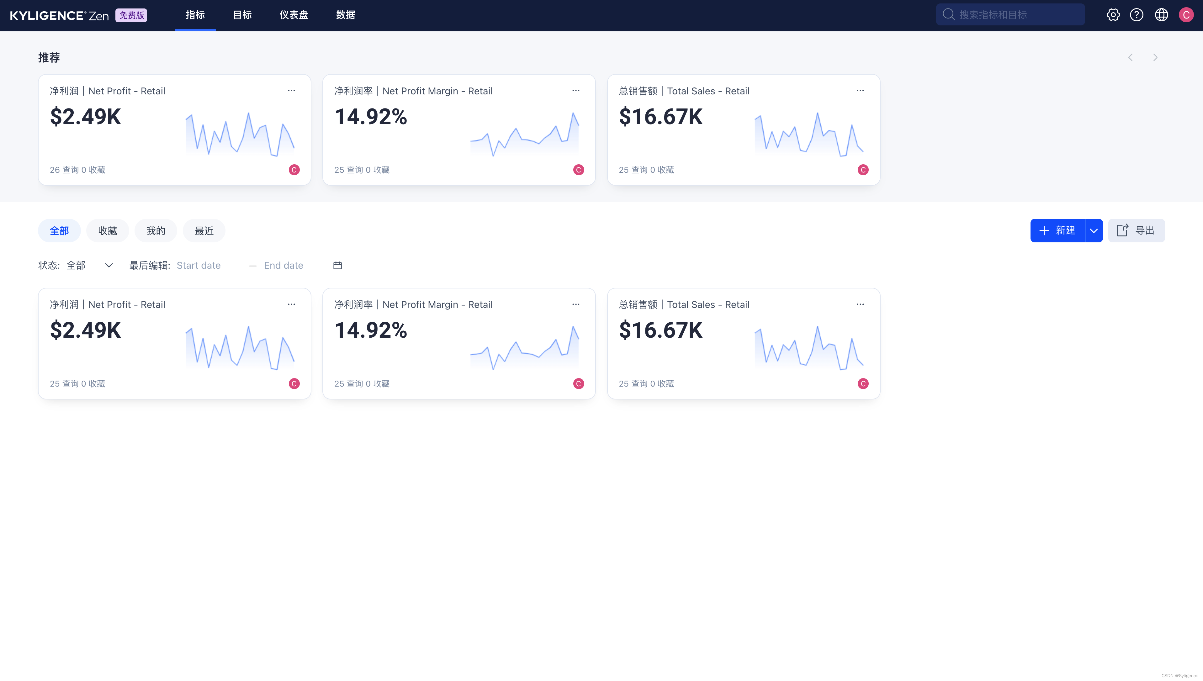The height and width of the screenshot is (681, 1203).
Task: Click the metrics and goals search box
Action: tap(1010, 15)
